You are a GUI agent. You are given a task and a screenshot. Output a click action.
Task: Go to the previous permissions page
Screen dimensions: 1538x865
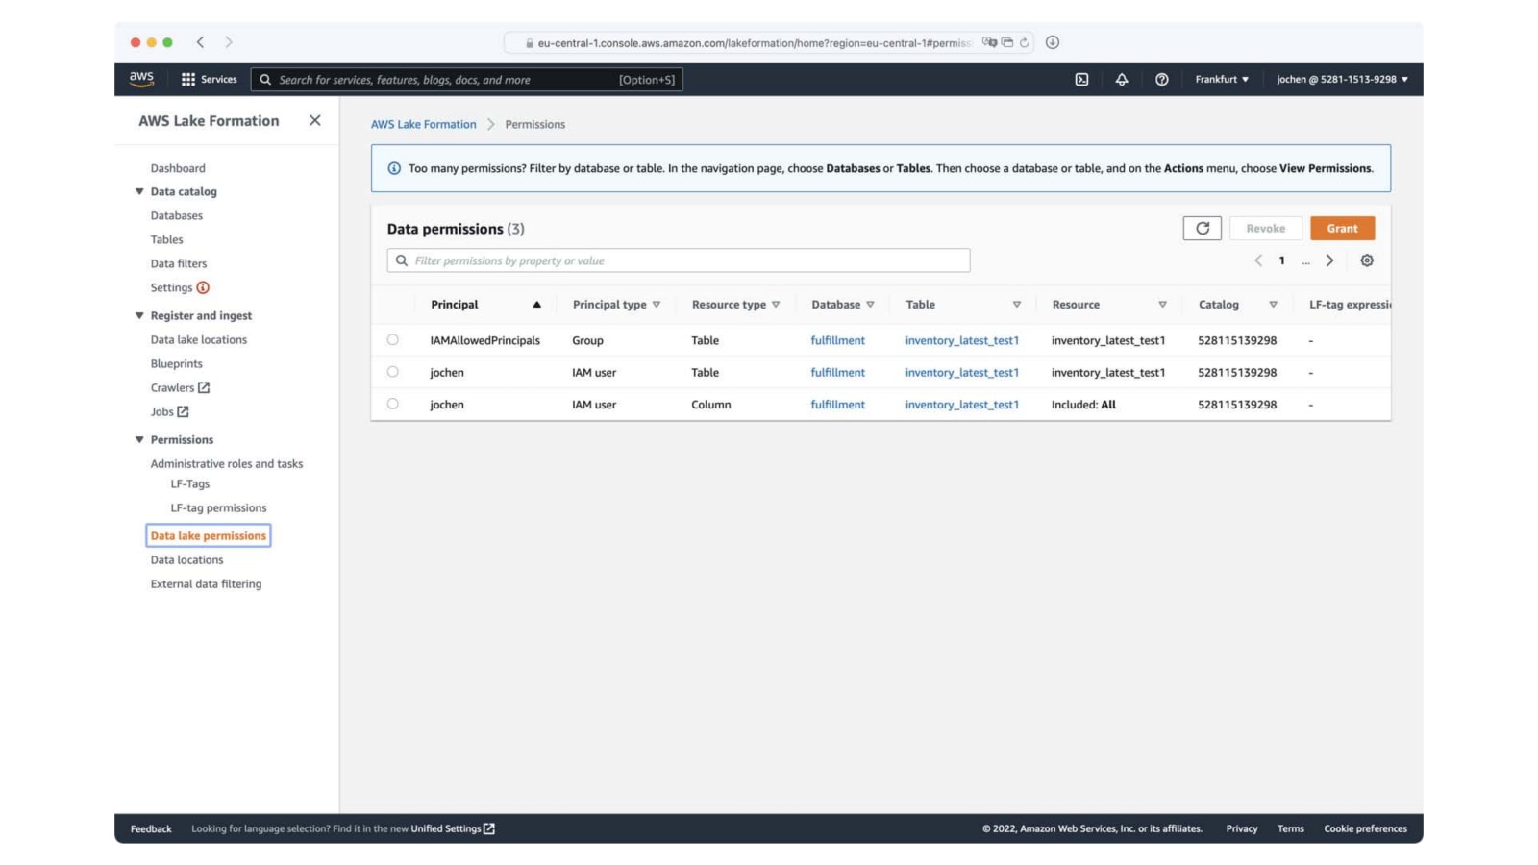[x=1258, y=260]
